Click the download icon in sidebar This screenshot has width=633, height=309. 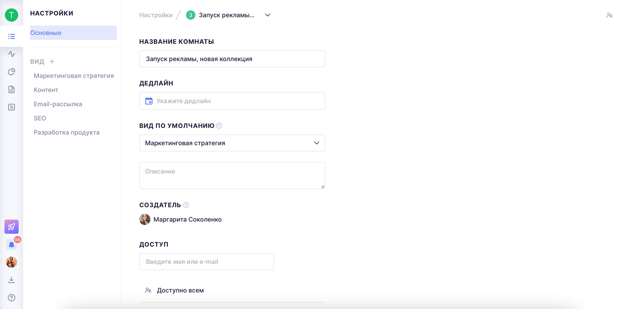tap(11, 280)
